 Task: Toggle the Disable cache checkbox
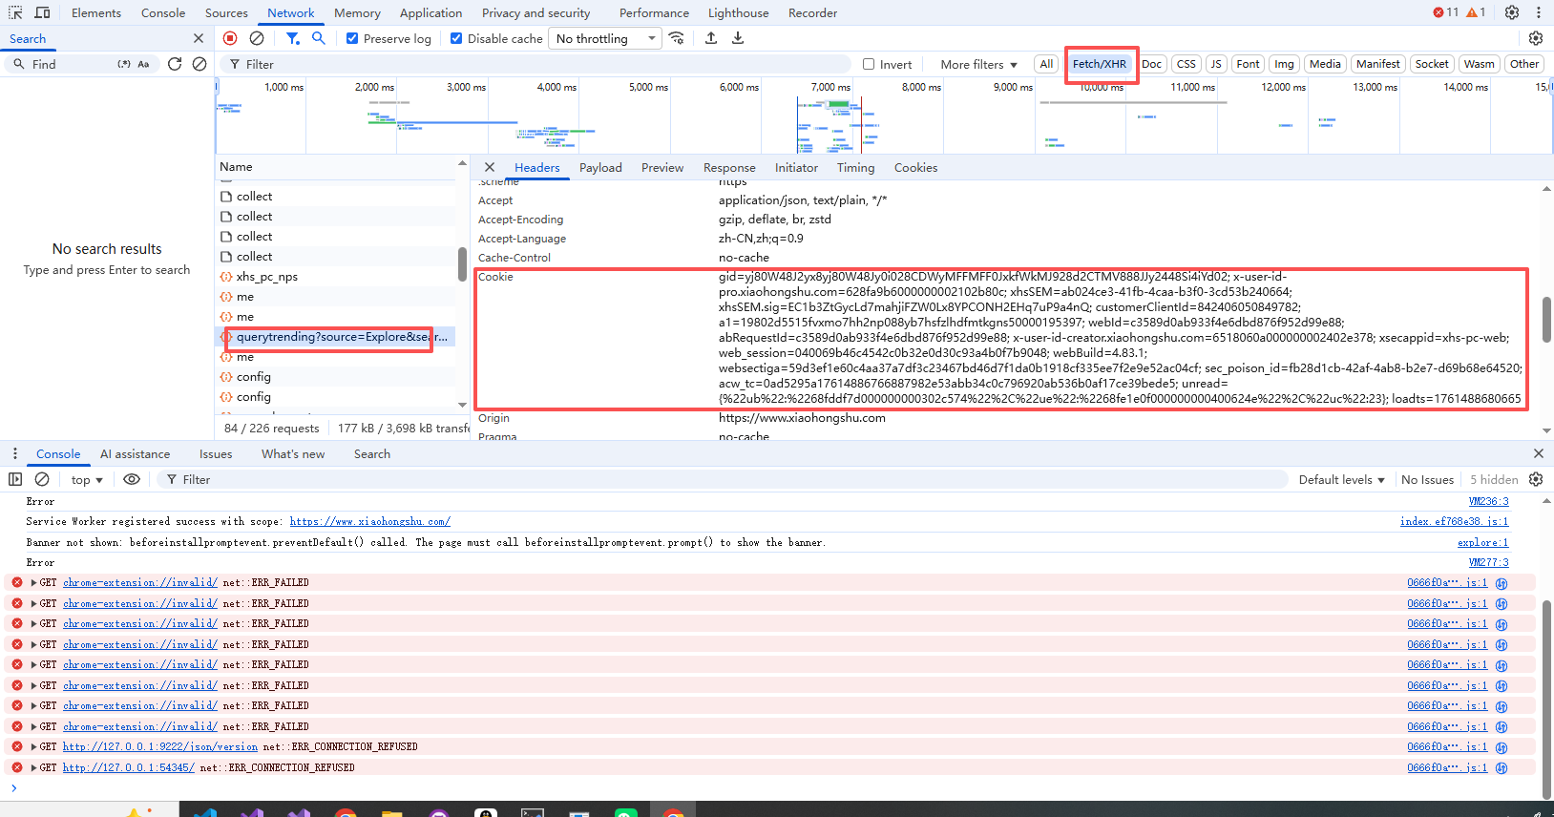[x=456, y=38]
